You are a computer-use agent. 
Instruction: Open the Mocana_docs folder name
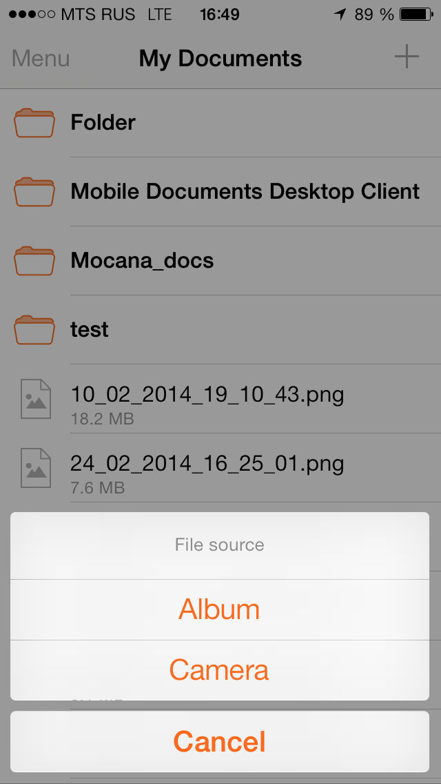click(143, 261)
